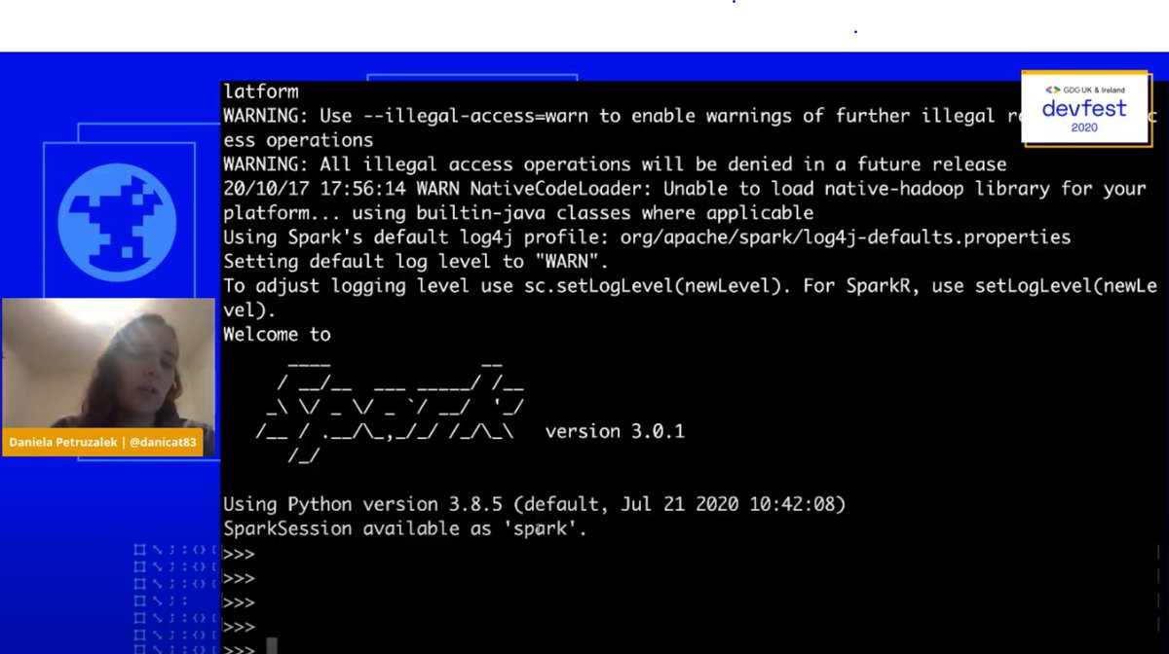Viewport: 1169px width, 654px height.
Task: Click the text 'version 3.0.1'
Action: click(615, 431)
